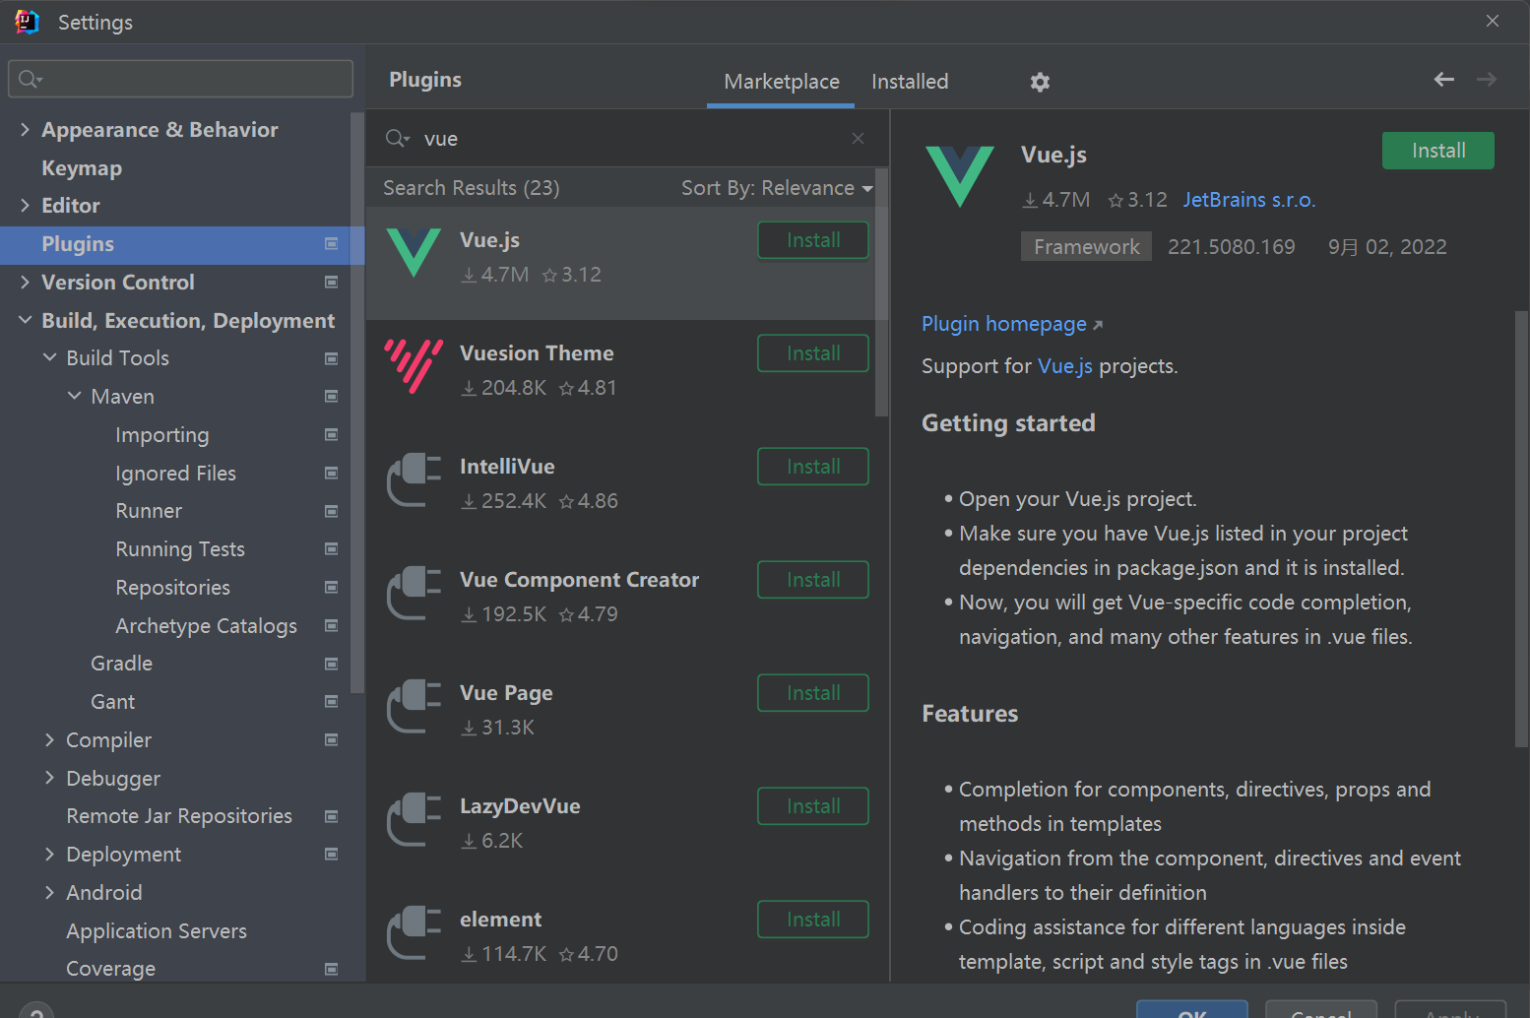Click the project-level icon next to Compiler
1530x1018 pixels.
pyautogui.click(x=332, y=740)
